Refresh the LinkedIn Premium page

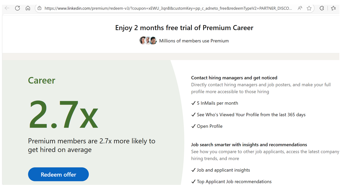click(18, 8)
